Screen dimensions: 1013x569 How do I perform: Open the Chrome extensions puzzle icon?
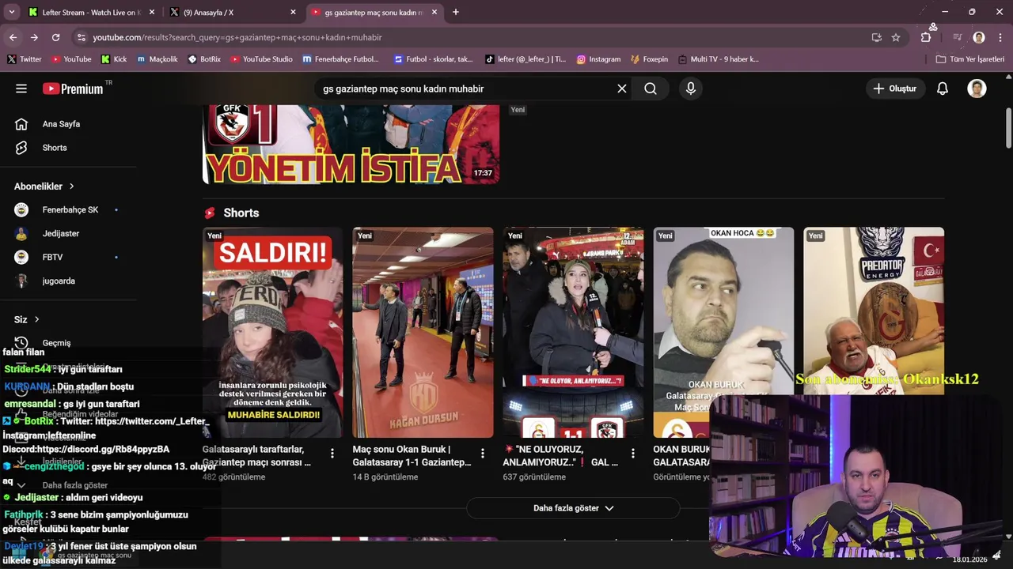[926, 37]
